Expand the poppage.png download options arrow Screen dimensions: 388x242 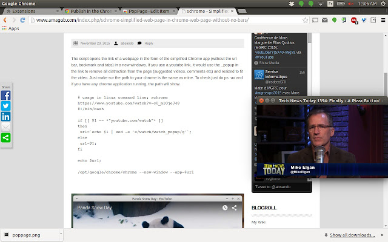(61, 234)
